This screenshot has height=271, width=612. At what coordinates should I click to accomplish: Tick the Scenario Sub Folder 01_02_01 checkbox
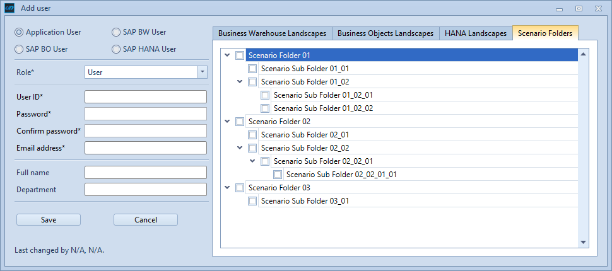point(265,95)
